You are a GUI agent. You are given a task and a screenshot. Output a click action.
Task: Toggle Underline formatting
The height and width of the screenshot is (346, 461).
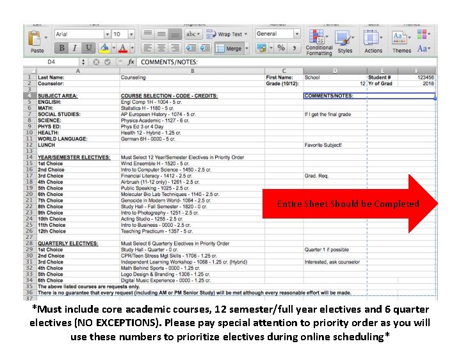point(88,48)
